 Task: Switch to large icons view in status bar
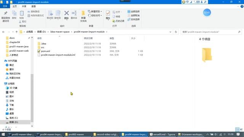[241, 129]
